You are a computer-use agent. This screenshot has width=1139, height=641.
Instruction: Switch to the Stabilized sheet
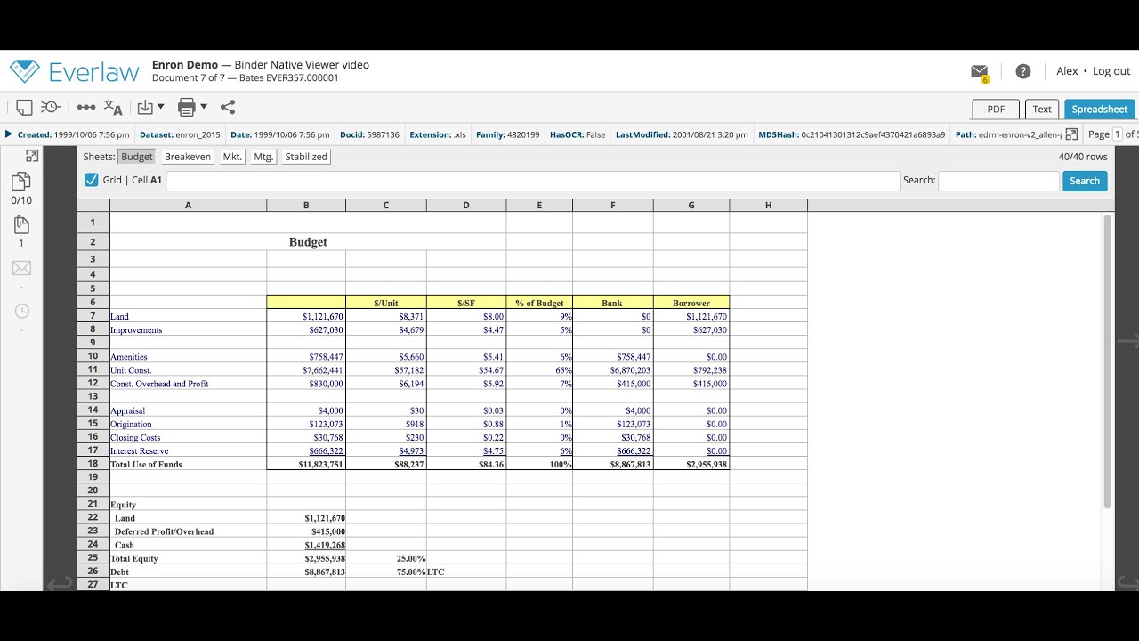[306, 157]
